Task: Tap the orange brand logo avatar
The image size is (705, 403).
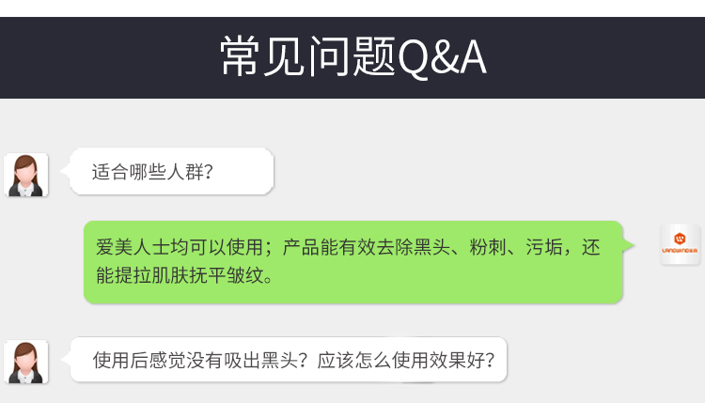Action: coord(680,244)
